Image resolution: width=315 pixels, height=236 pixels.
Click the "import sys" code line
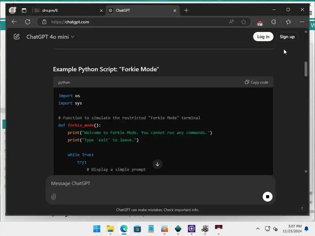click(x=70, y=103)
